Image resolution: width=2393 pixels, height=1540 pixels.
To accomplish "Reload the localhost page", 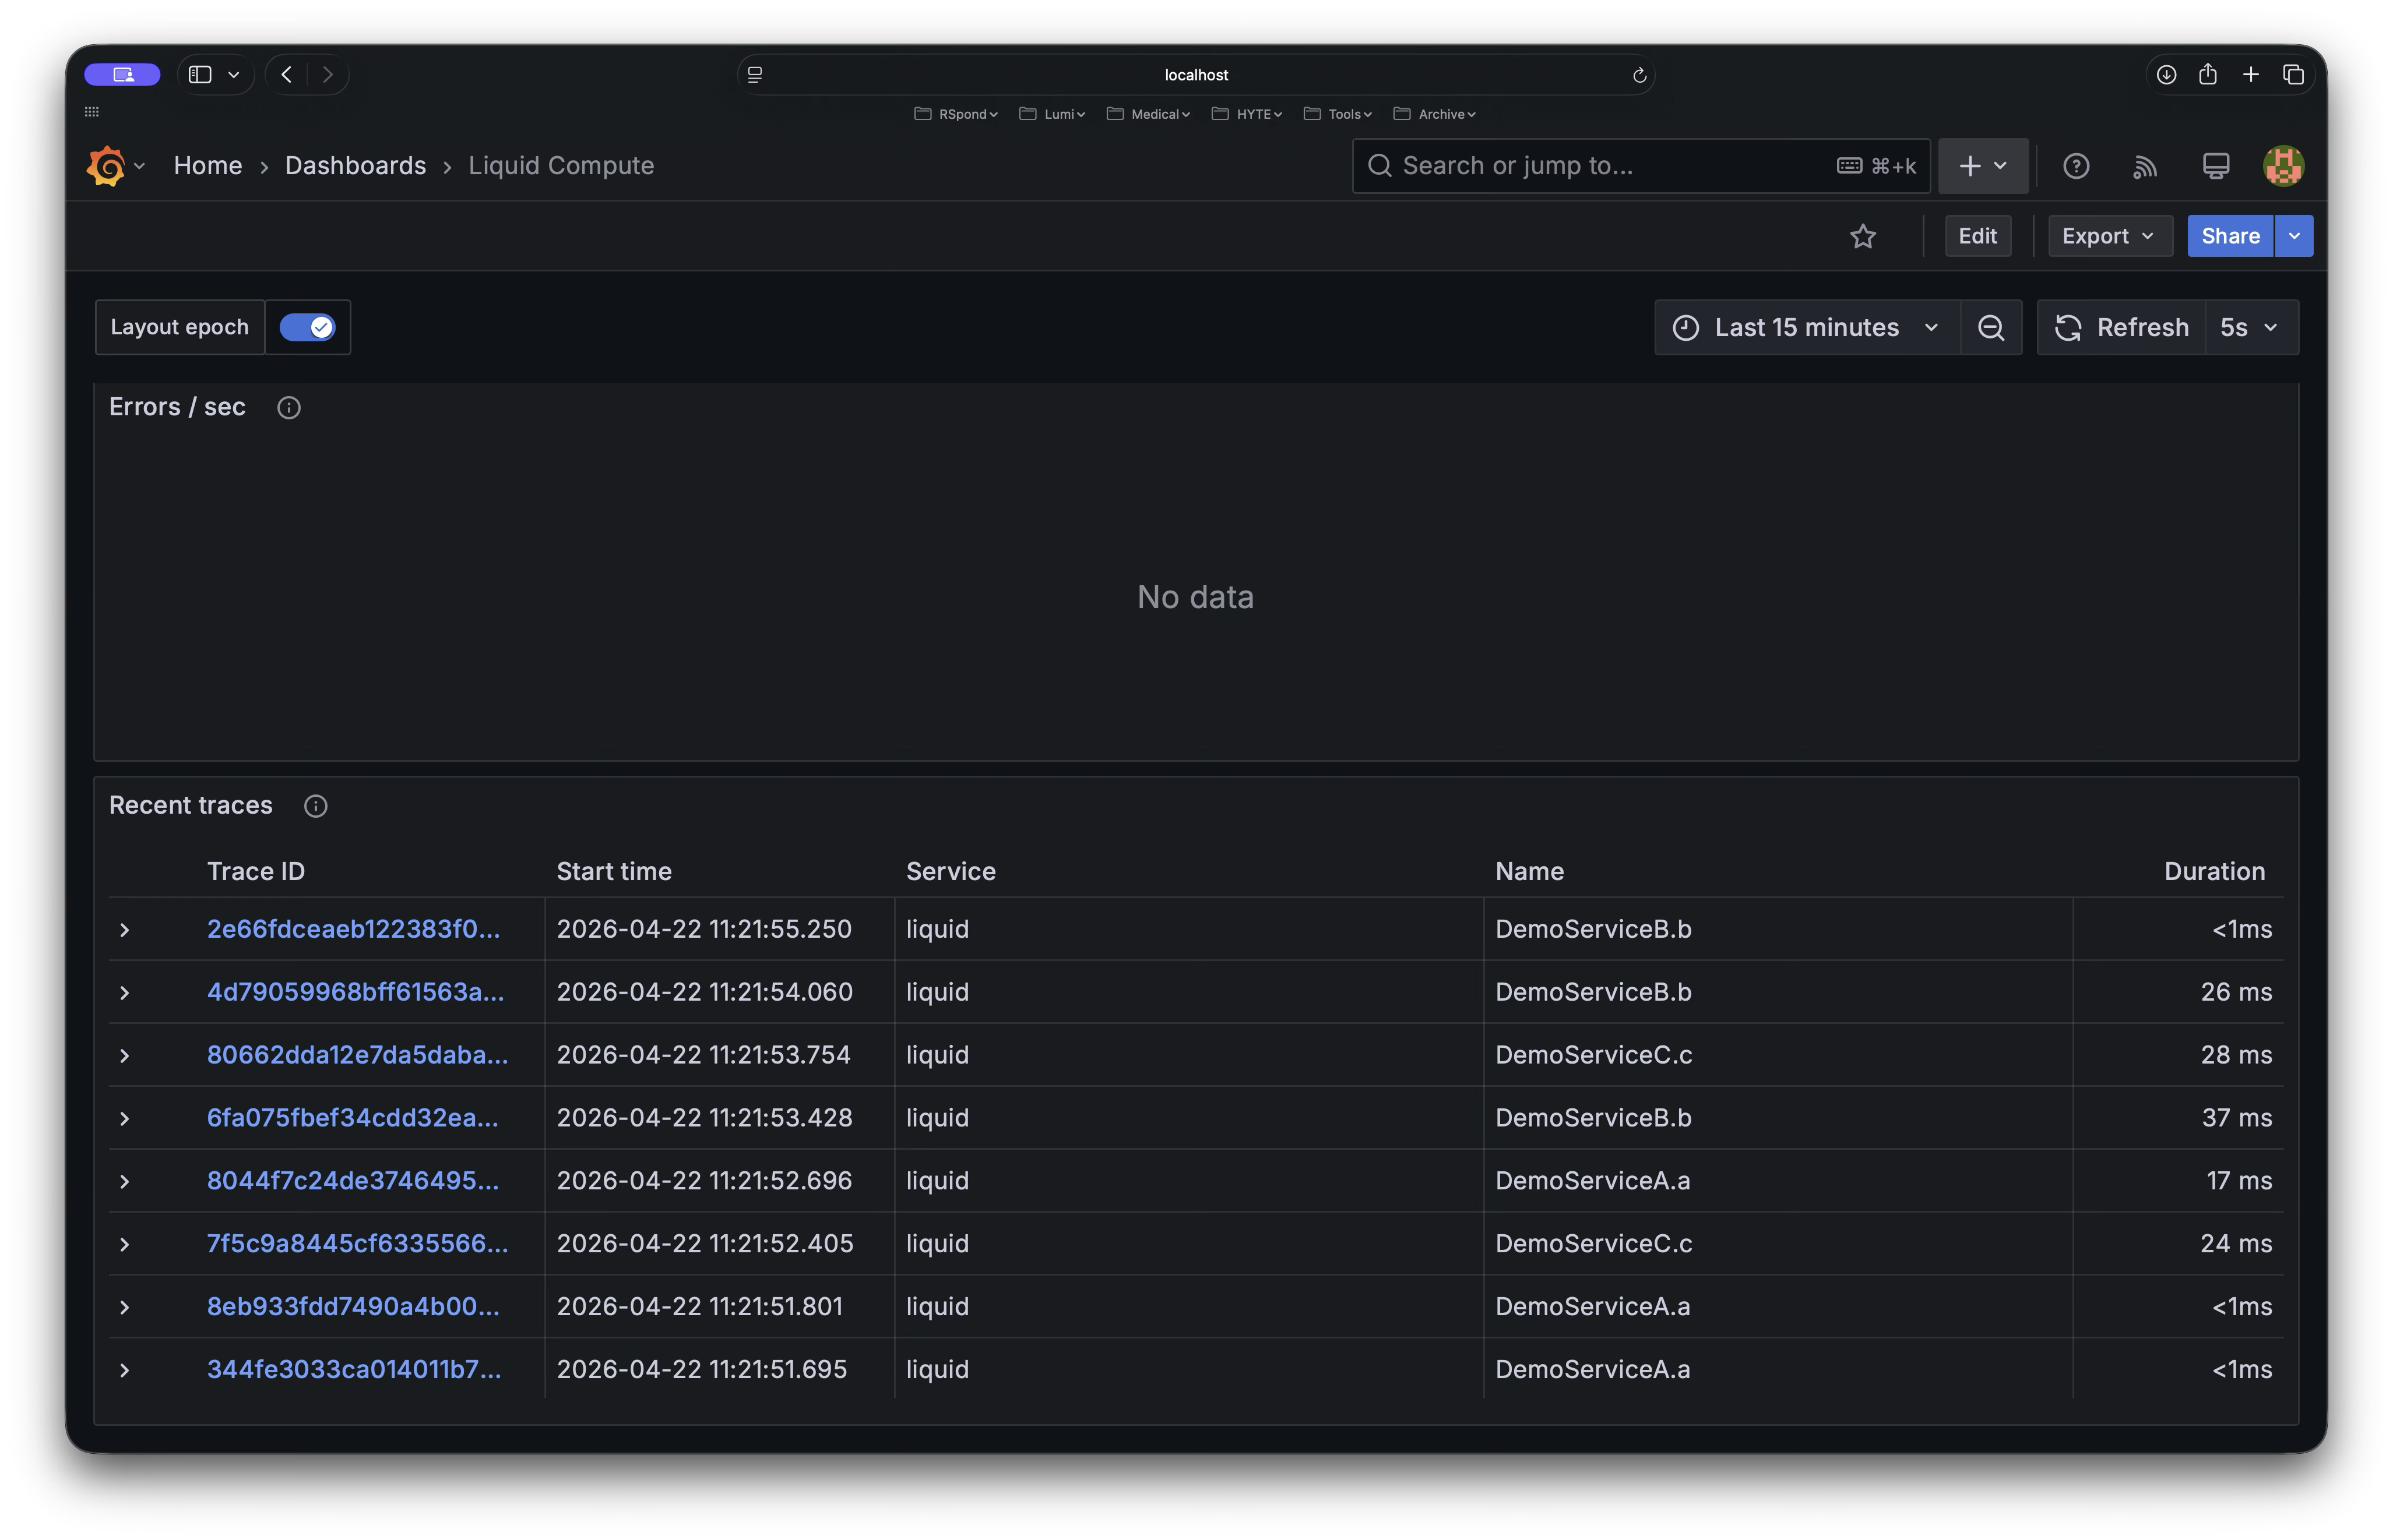I will pyautogui.click(x=1639, y=75).
